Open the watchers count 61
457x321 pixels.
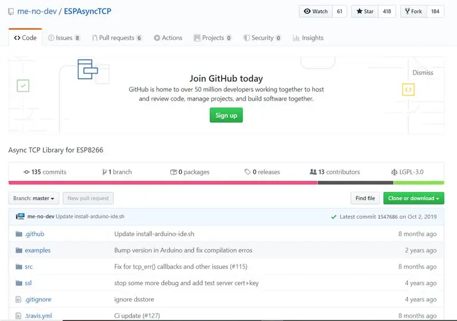[x=339, y=11]
